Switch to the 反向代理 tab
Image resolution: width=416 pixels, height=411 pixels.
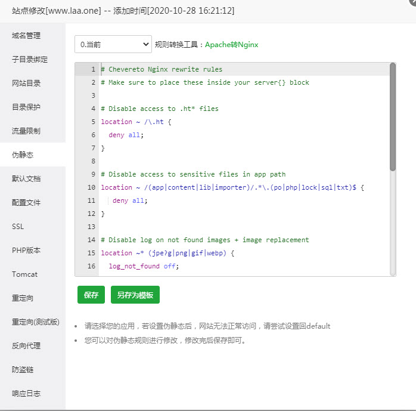pos(26,346)
